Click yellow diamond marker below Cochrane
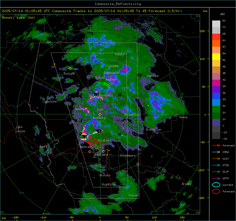This screenshot has width=236, height=221. 90,152
